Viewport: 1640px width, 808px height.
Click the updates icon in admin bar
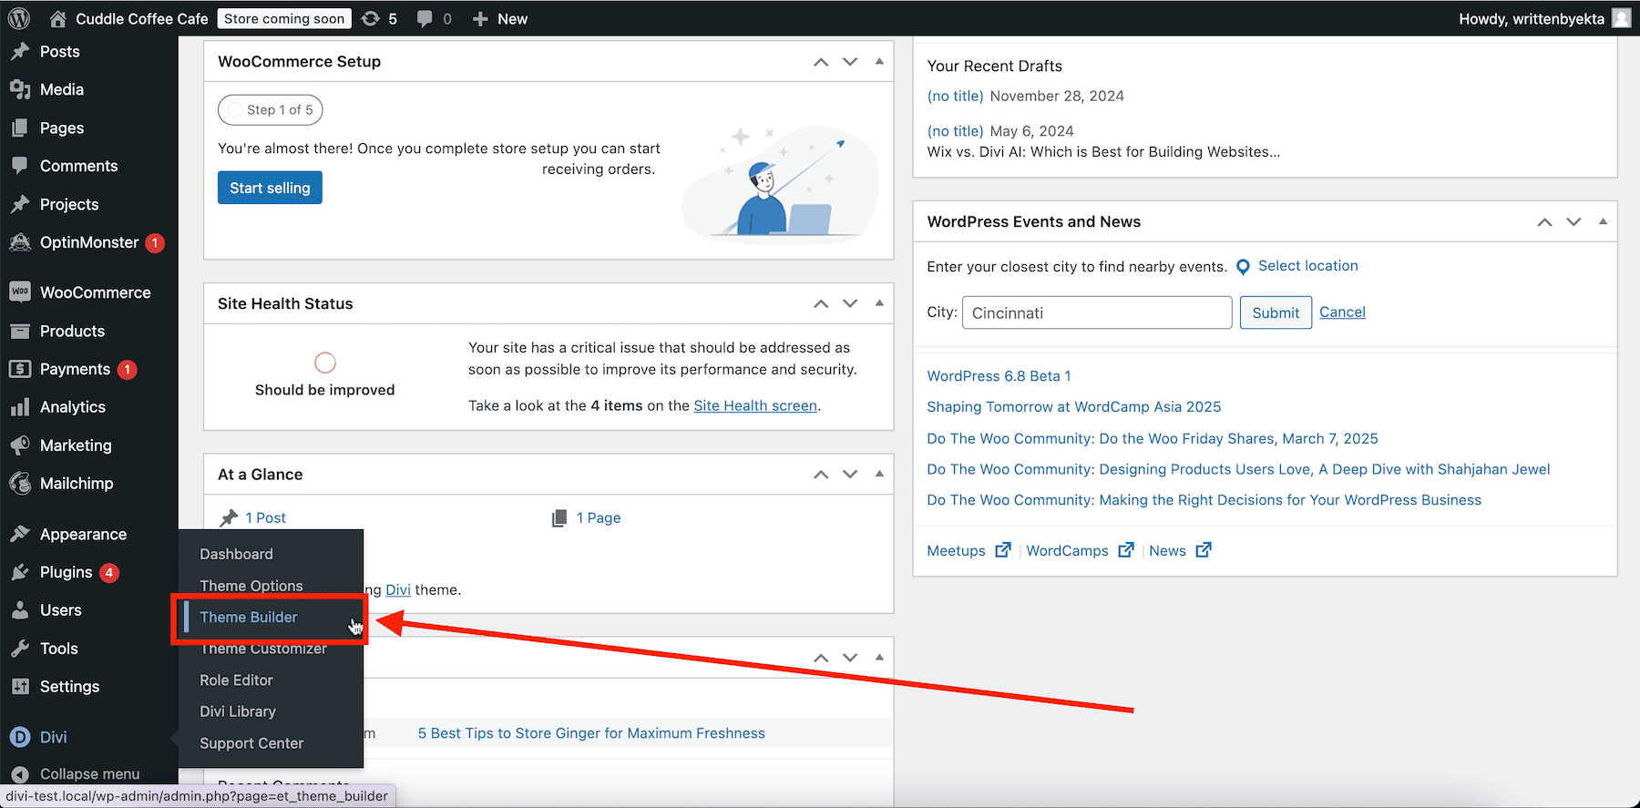pos(371,18)
